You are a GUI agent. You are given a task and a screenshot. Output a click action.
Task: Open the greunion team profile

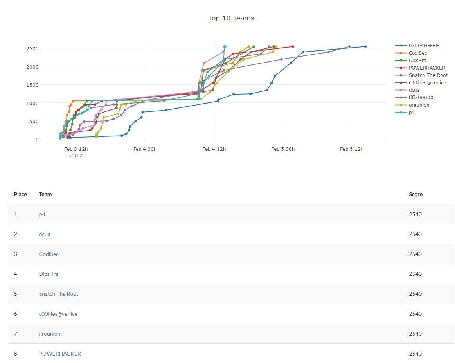[49, 334]
